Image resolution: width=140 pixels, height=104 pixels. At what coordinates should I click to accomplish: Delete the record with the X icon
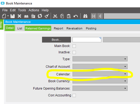[x=19, y=16]
